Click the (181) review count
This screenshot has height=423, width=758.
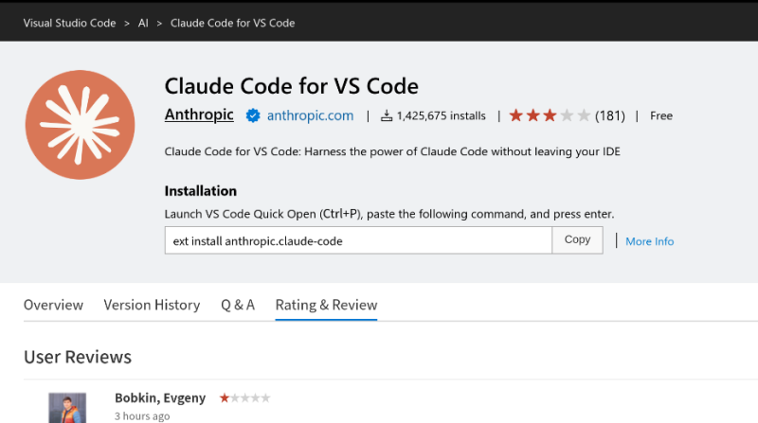point(610,115)
